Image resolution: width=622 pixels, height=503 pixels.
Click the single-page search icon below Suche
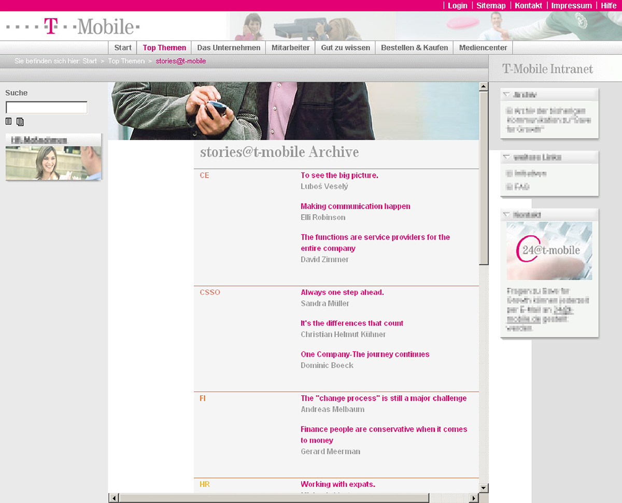8,121
